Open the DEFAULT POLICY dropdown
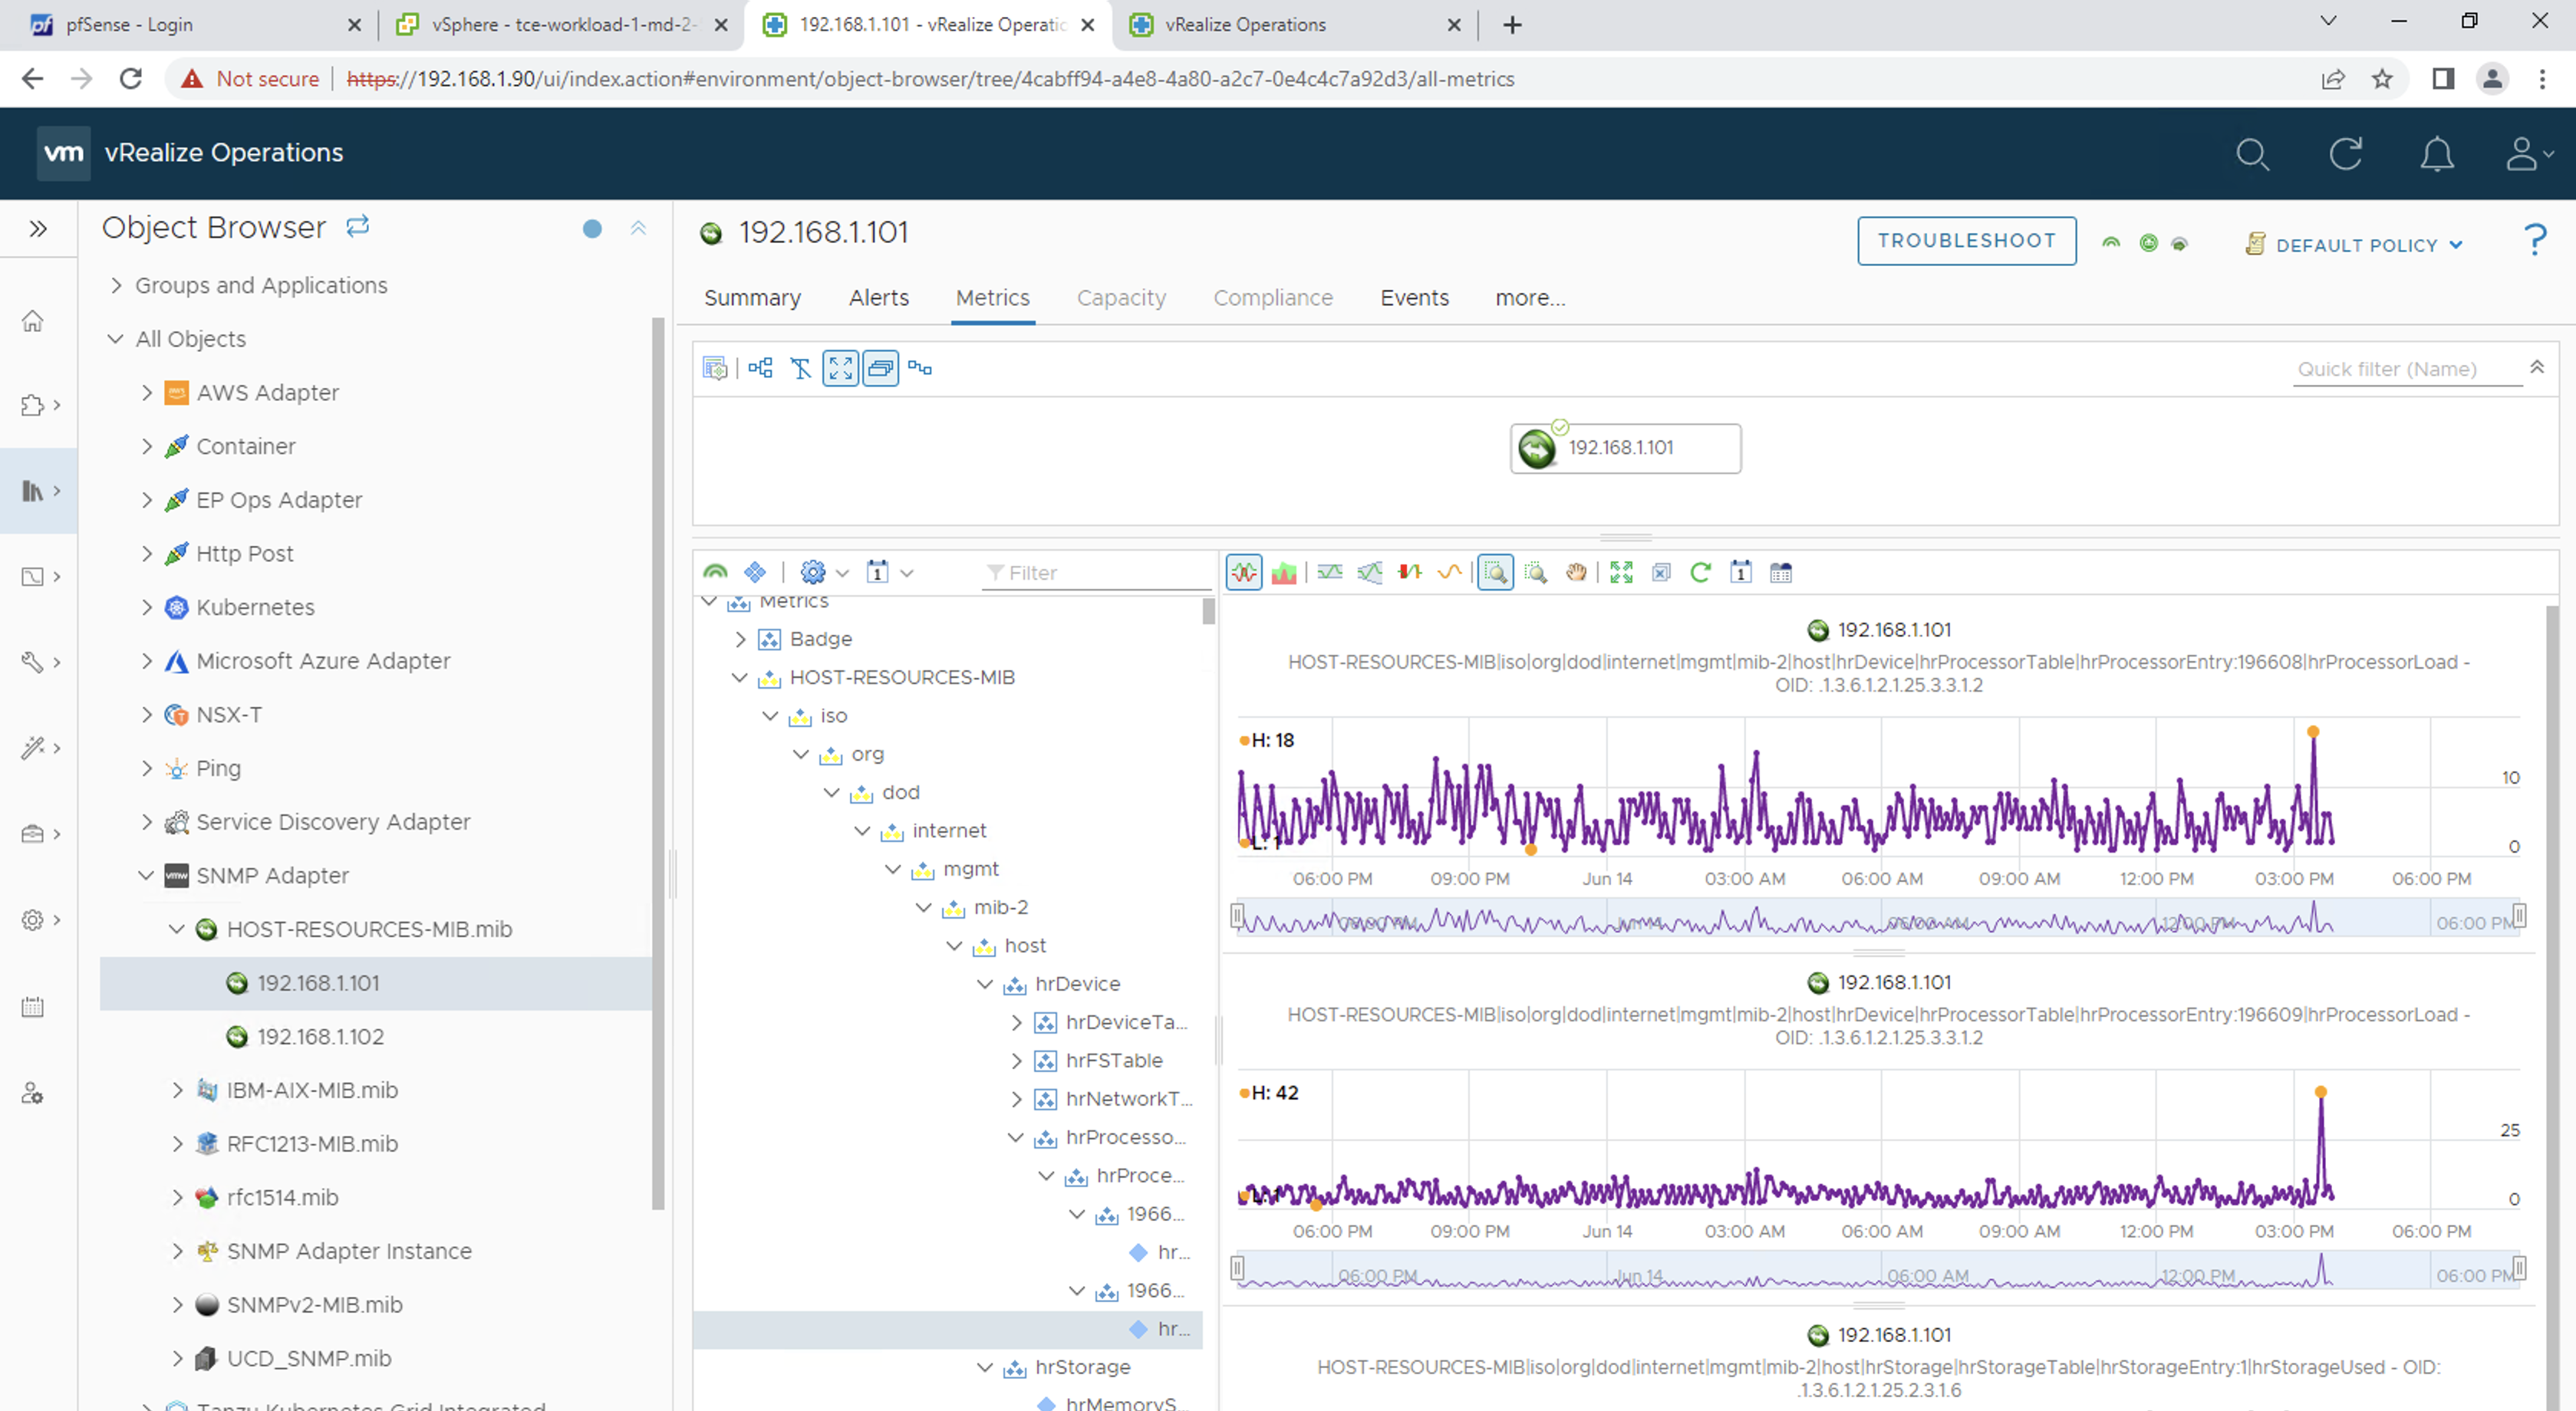The width and height of the screenshot is (2576, 1411). click(2354, 245)
